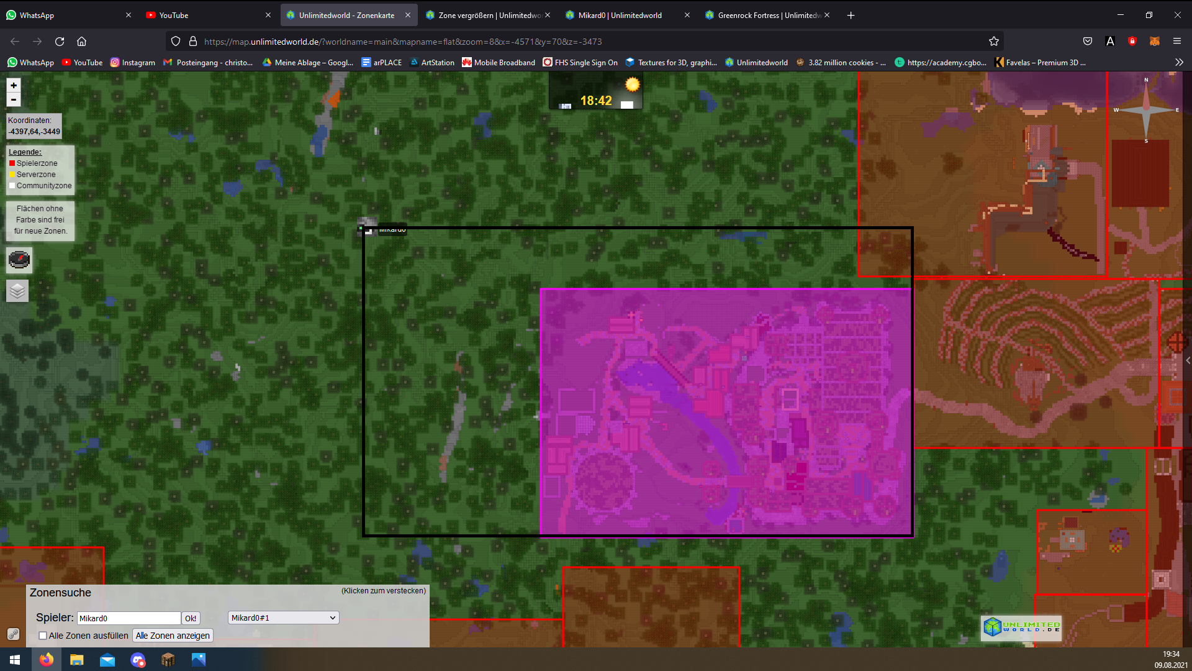Show more bookmarks with chevron
The height and width of the screenshot is (671, 1192).
(1179, 62)
